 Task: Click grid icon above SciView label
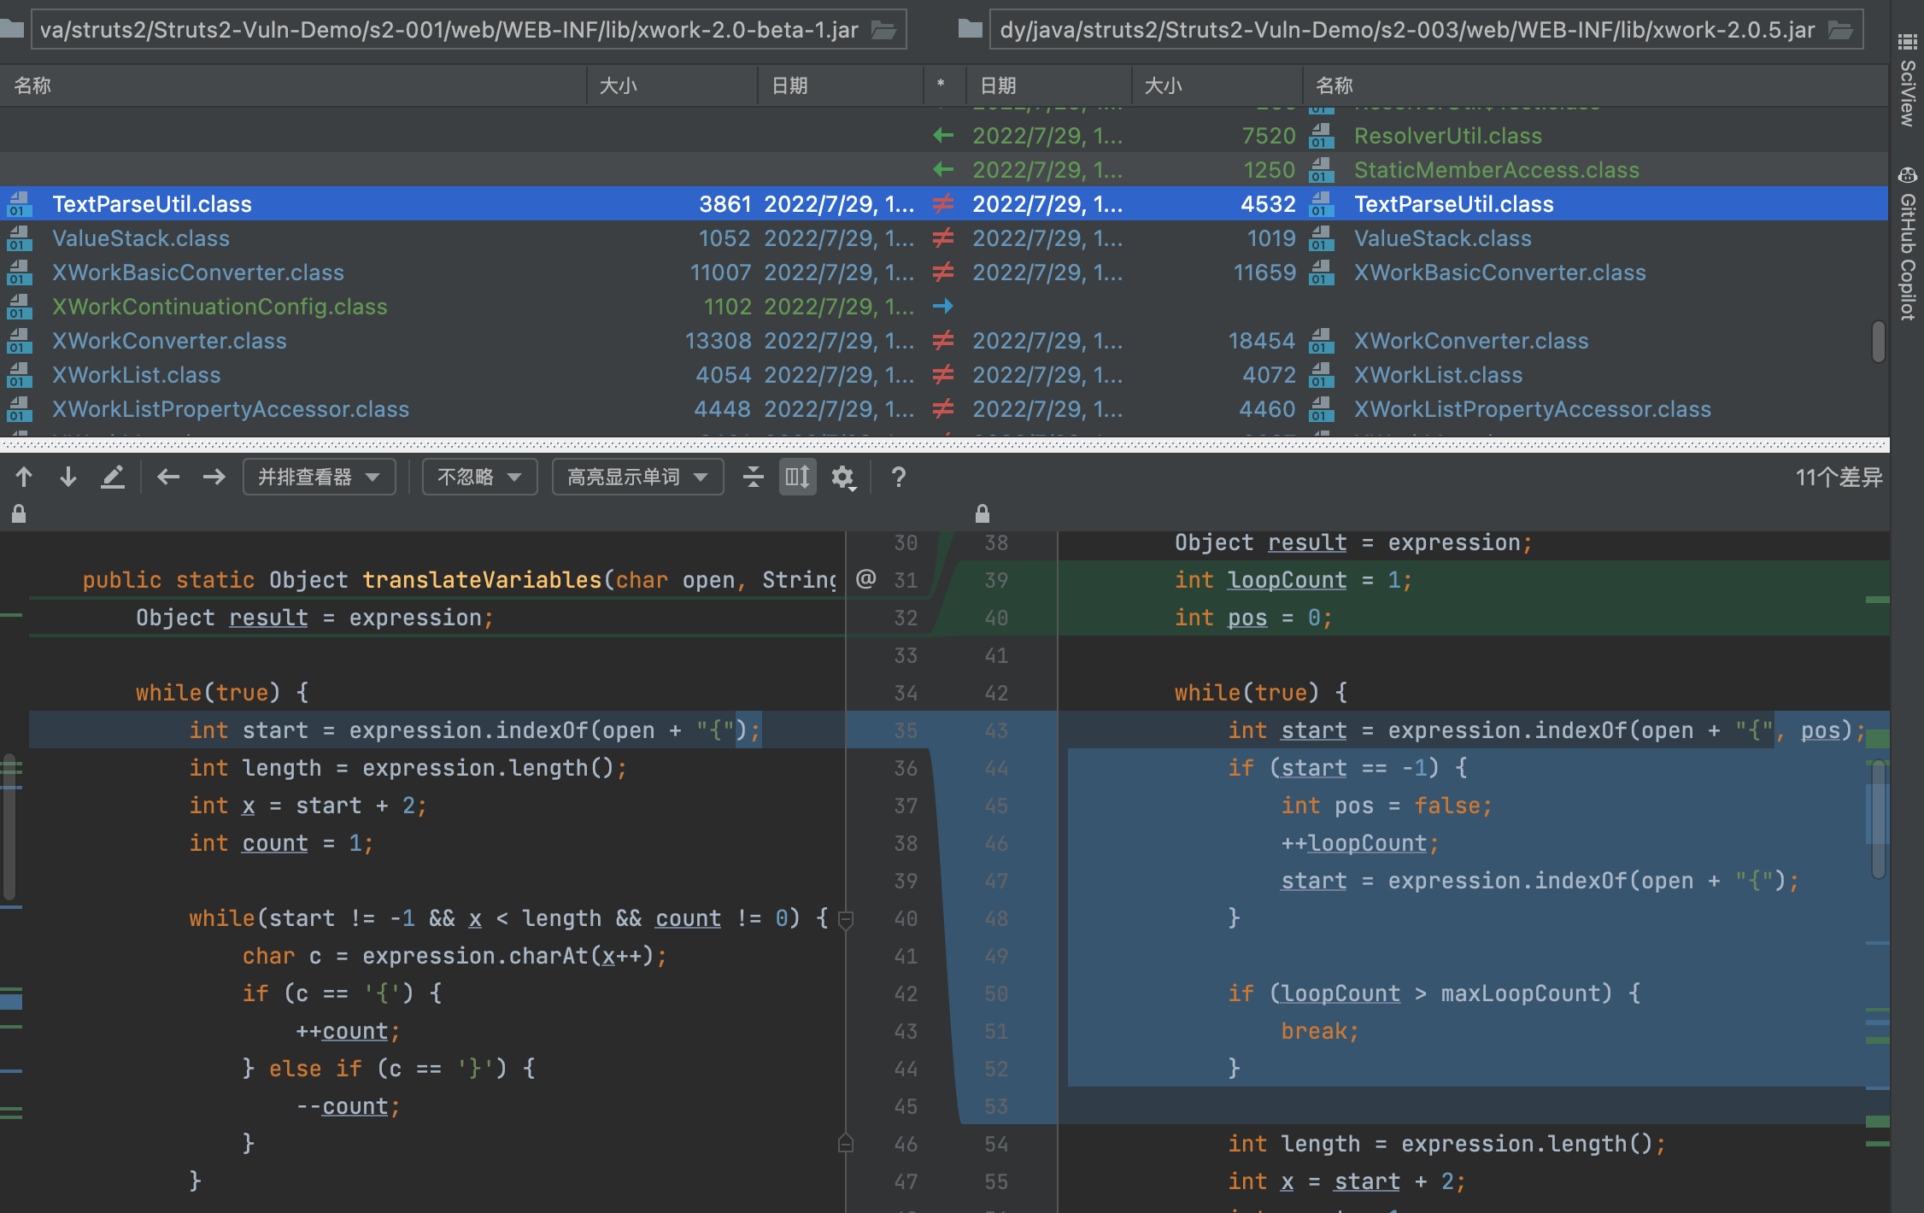pos(1907,41)
